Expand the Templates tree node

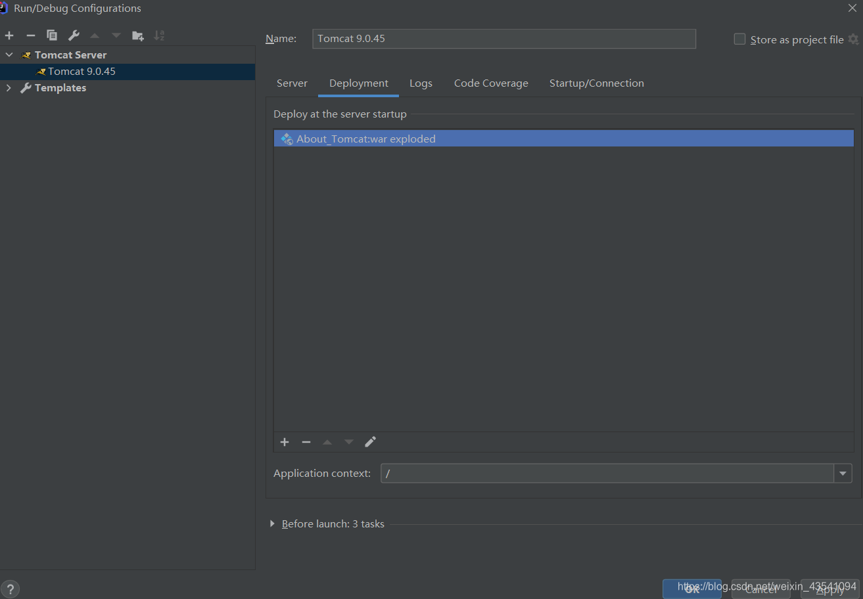coord(9,87)
